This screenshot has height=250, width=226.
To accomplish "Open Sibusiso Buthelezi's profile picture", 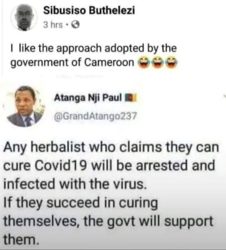I will [24, 18].
